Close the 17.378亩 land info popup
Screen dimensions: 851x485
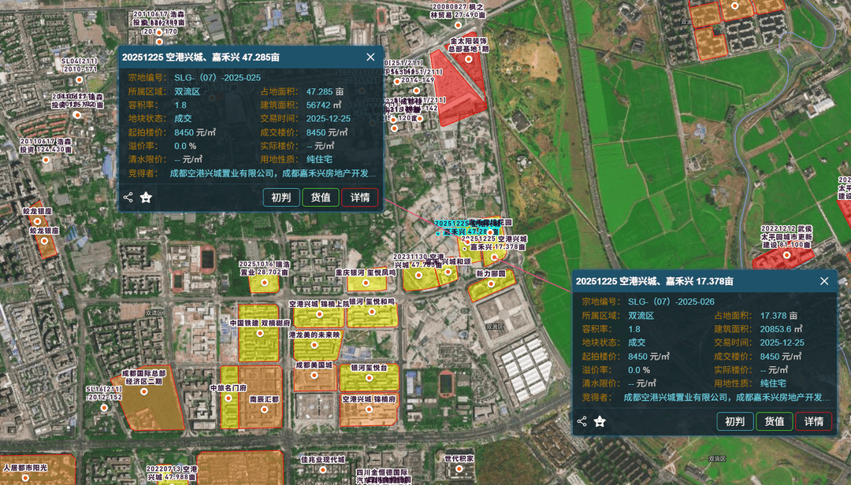coord(824,281)
